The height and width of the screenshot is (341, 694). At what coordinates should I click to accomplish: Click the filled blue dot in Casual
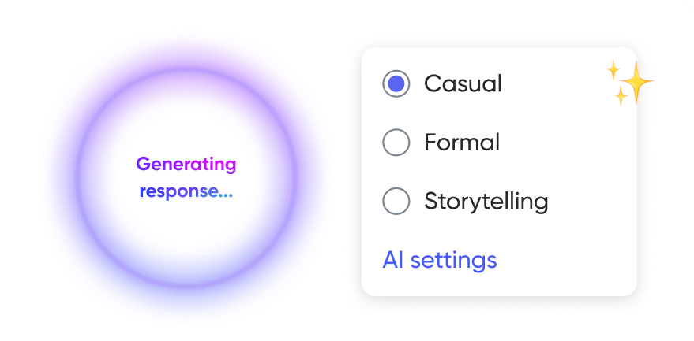[396, 83]
